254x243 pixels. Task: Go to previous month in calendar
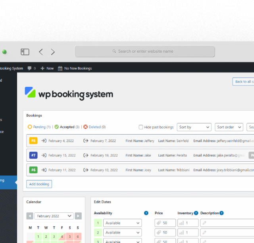30,216
